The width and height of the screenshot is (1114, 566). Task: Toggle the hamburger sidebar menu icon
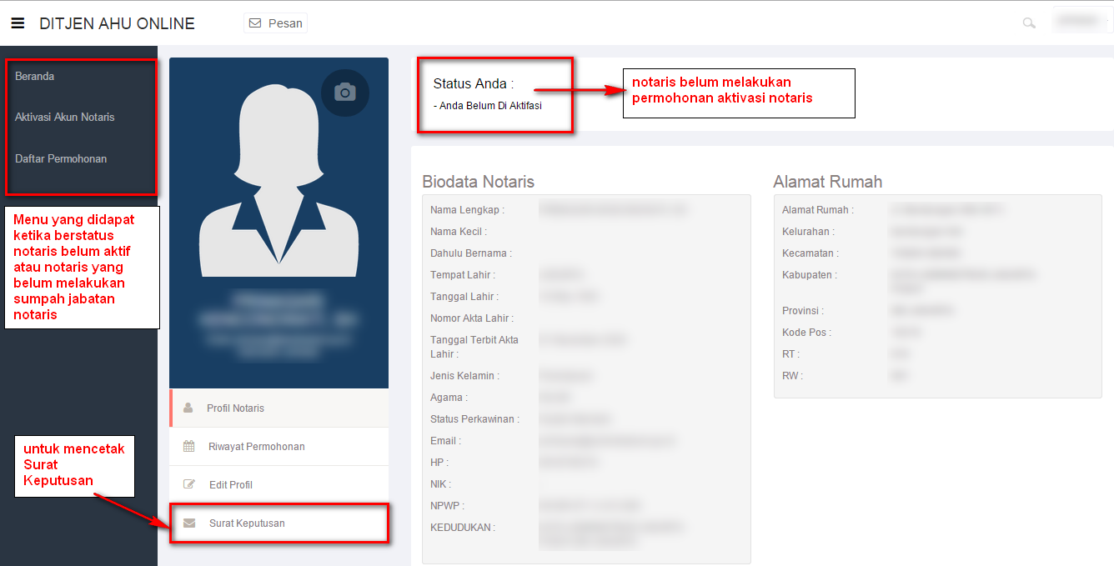(18, 23)
